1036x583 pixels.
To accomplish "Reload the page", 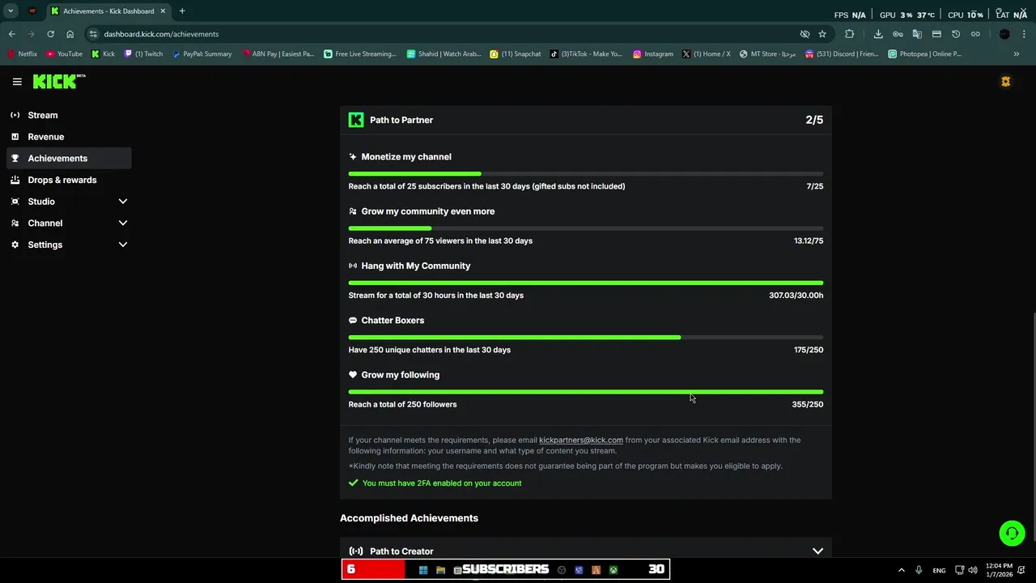I will click(50, 34).
